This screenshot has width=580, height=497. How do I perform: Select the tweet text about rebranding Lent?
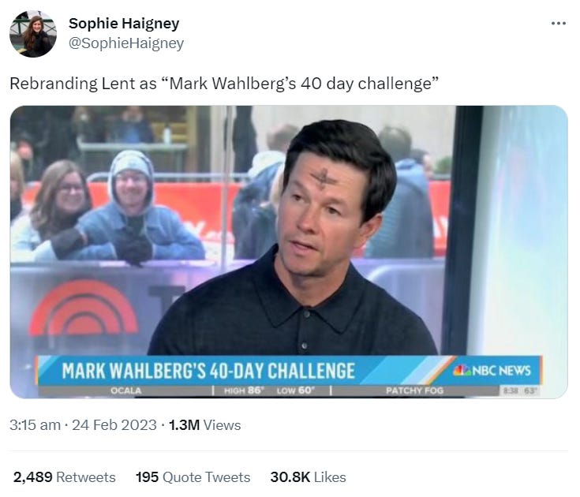(x=224, y=84)
